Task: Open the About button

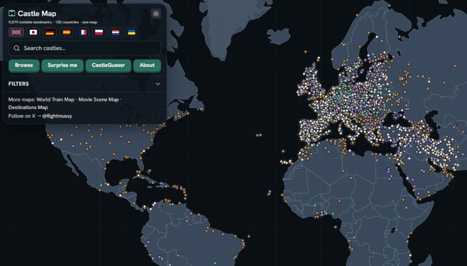Action: [x=147, y=65]
